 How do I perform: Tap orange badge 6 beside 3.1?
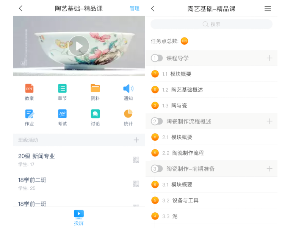coord(155,185)
